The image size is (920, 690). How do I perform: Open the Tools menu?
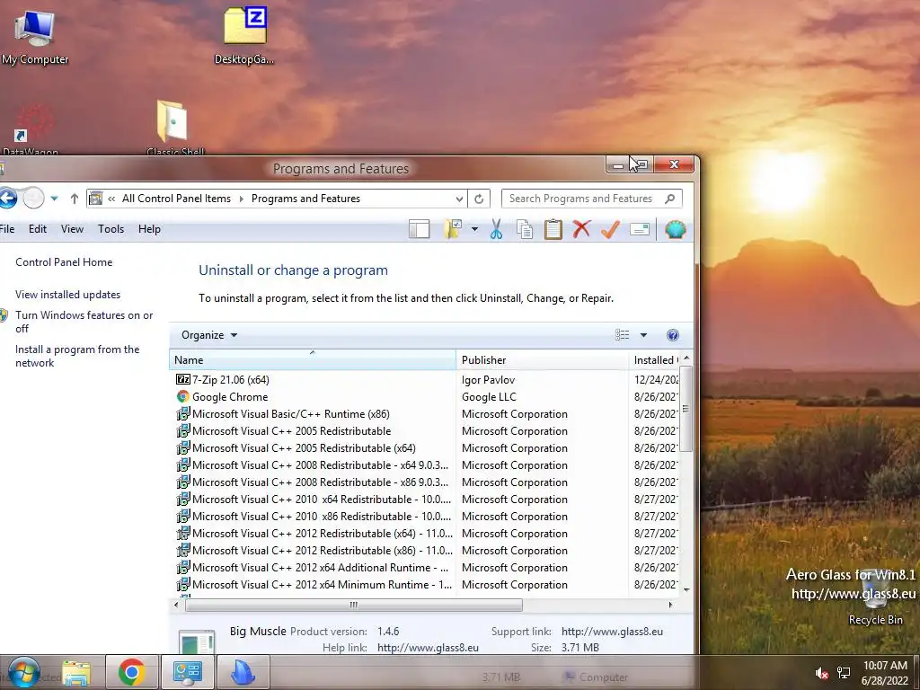click(x=111, y=229)
